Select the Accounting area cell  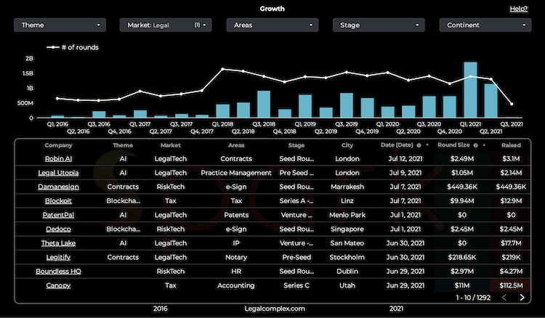pyautogui.click(x=236, y=285)
